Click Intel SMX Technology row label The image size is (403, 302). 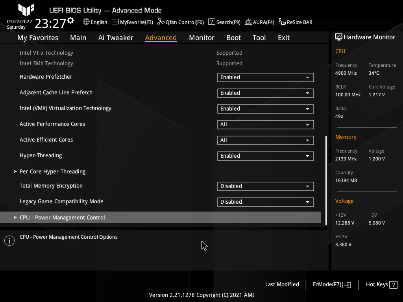(x=46, y=63)
